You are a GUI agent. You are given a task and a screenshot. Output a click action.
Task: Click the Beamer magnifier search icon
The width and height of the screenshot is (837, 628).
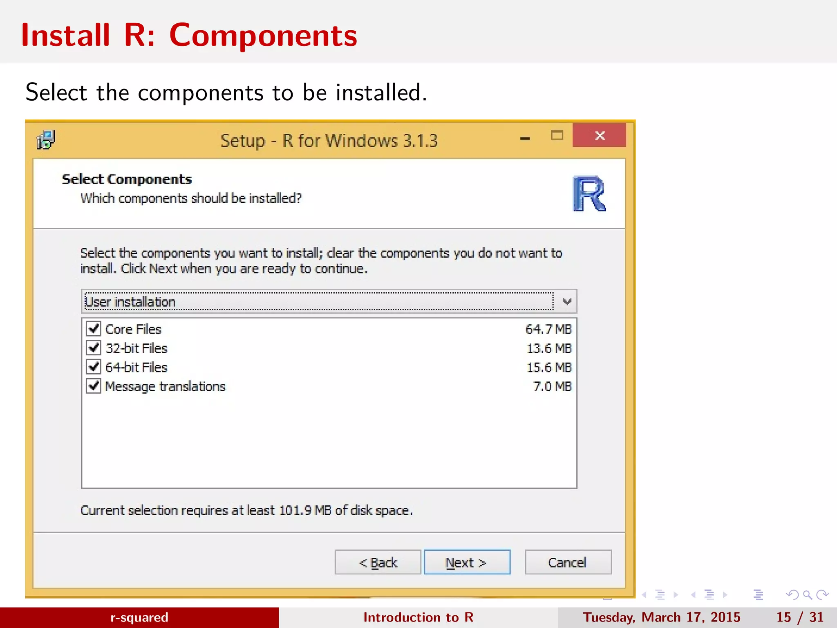808,594
